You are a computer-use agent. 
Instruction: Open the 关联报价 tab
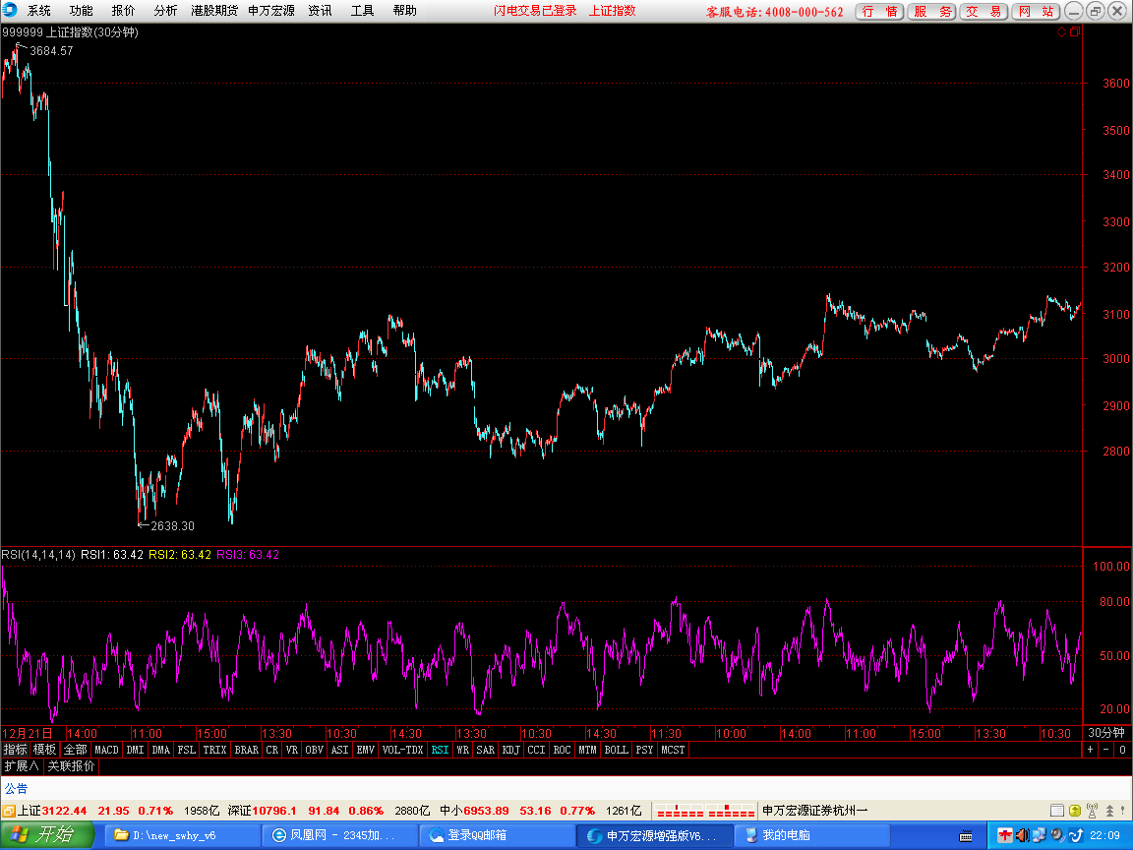click(x=71, y=765)
